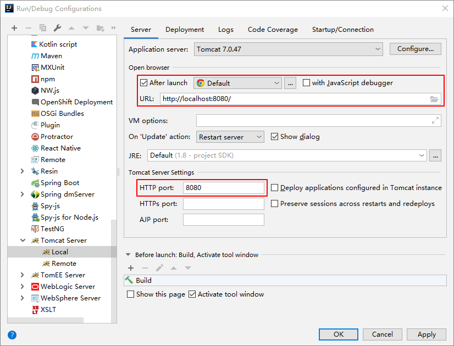
Task: Click the Configure... button
Action: tap(416, 49)
